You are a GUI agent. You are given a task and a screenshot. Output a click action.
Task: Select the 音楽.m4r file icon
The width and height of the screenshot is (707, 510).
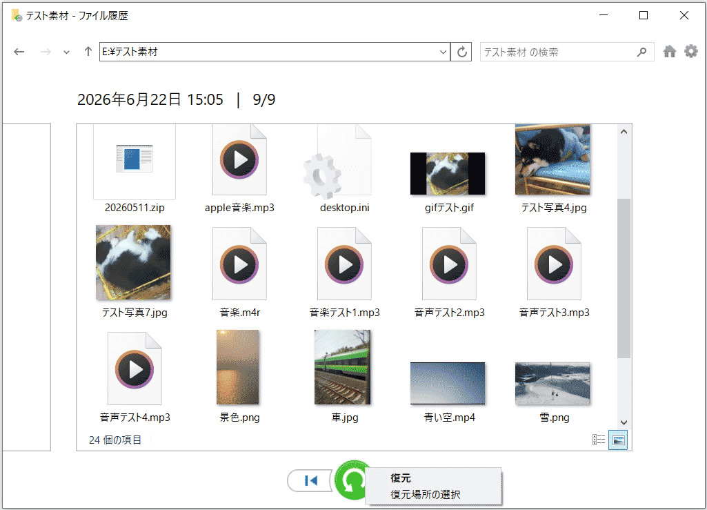[x=239, y=264]
